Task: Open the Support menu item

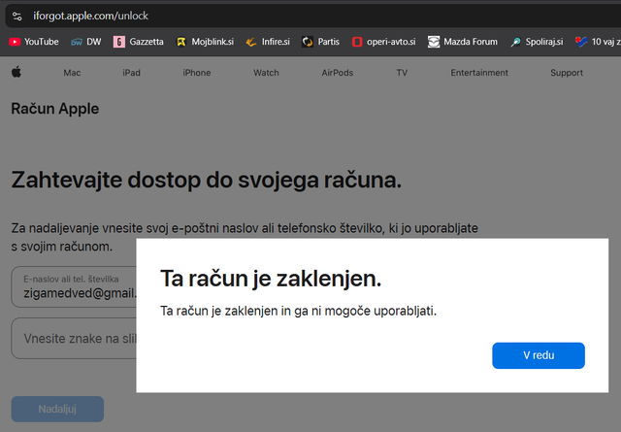Action: 567,73
